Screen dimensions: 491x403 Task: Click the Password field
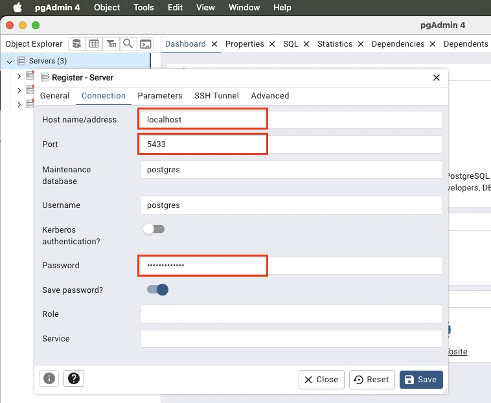coord(291,266)
